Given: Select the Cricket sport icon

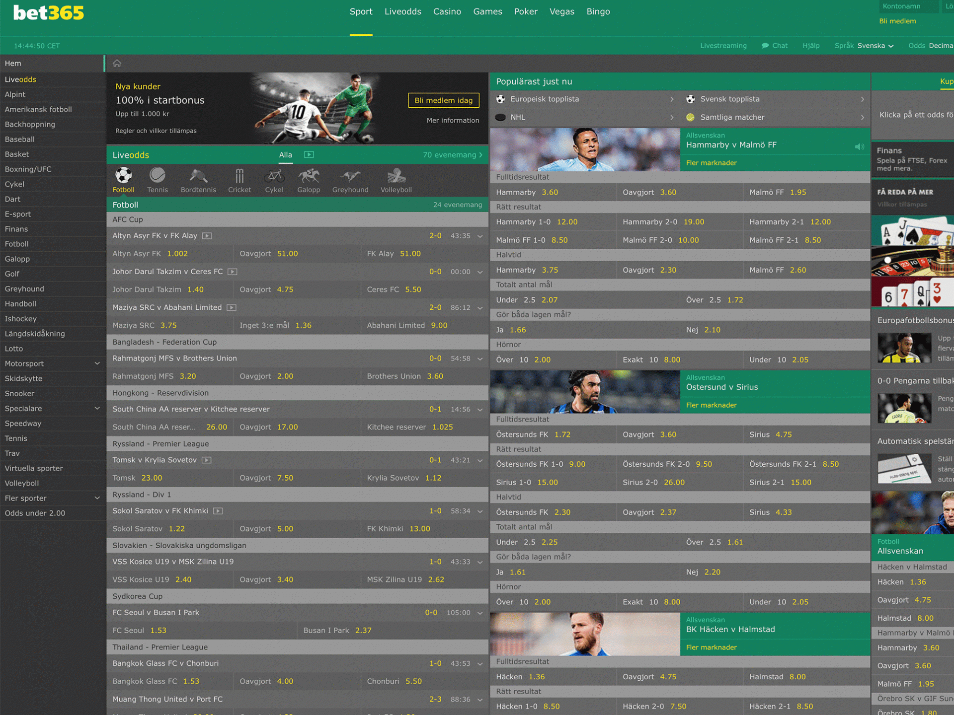Looking at the screenshot, I should (239, 175).
